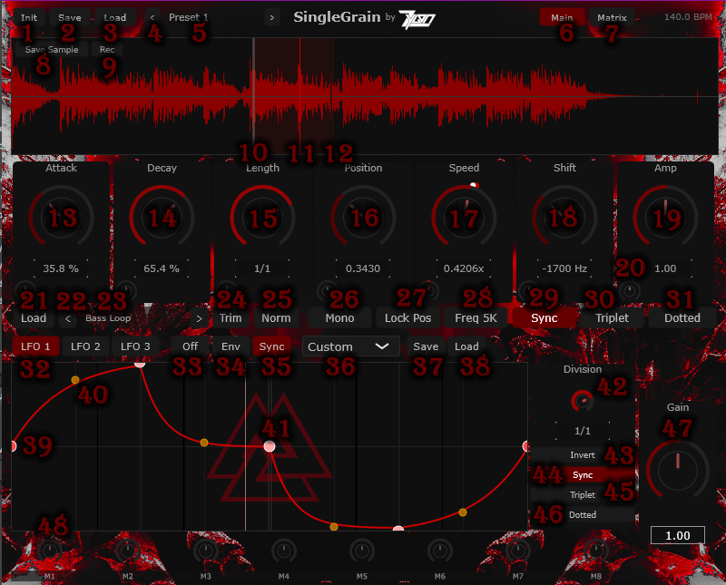Enable the Lock Pos toggle
The width and height of the screenshot is (726, 585).
pos(407,317)
